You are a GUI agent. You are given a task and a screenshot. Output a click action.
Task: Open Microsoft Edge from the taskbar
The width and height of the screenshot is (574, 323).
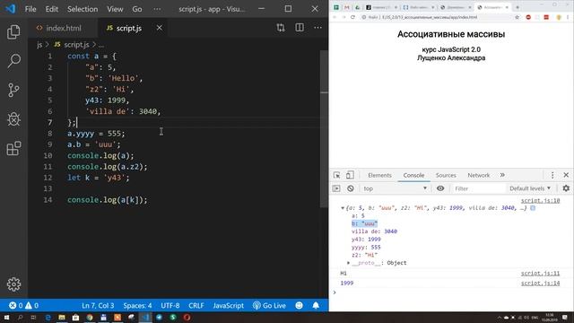tap(48, 317)
